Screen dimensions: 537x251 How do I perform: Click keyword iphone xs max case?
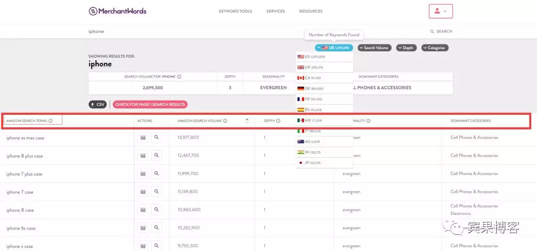[x=25, y=138]
